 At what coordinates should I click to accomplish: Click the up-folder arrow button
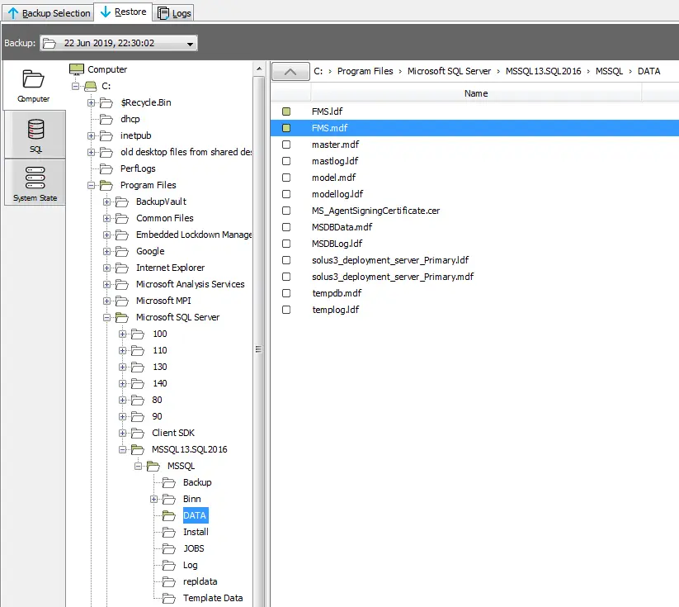290,72
